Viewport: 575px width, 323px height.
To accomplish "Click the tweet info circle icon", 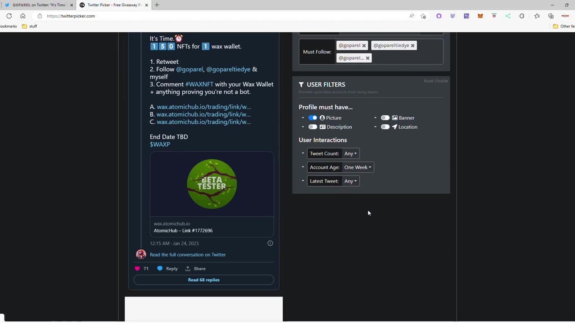I will [270, 243].
